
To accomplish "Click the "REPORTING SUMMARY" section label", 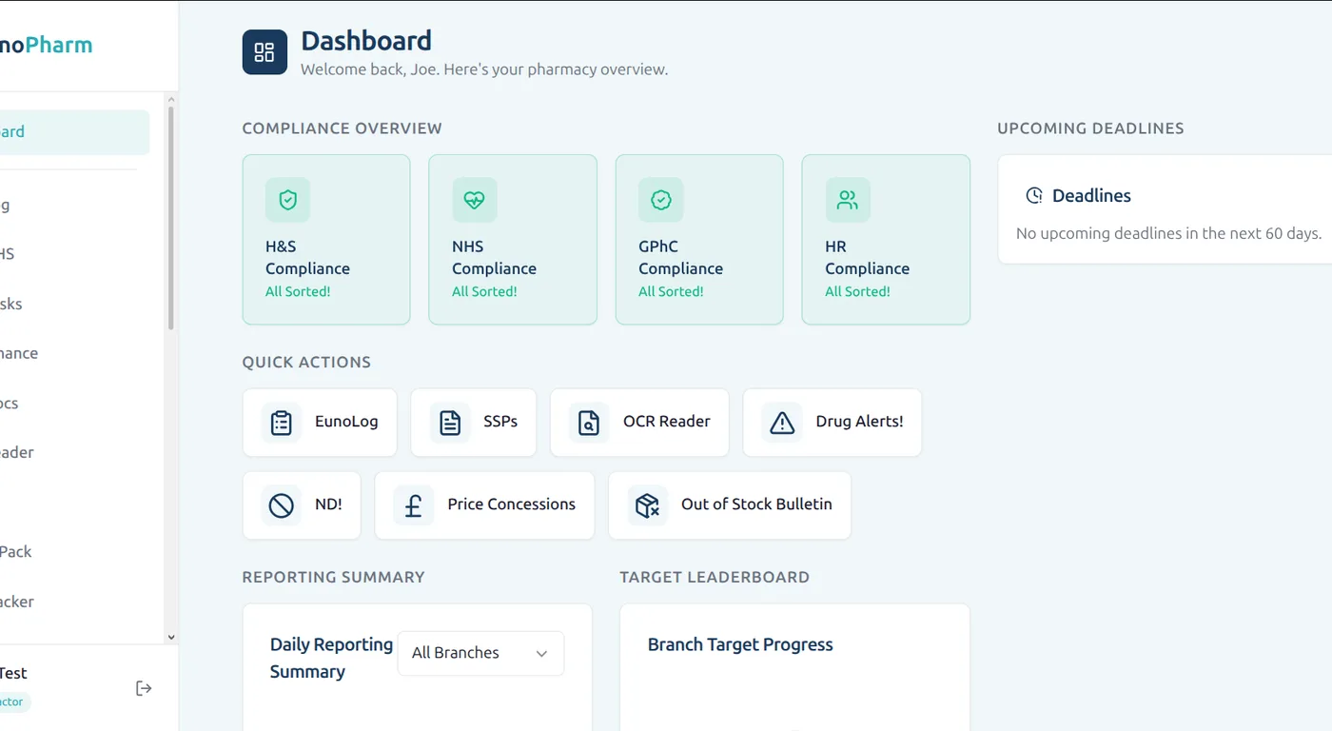I will pos(333,577).
